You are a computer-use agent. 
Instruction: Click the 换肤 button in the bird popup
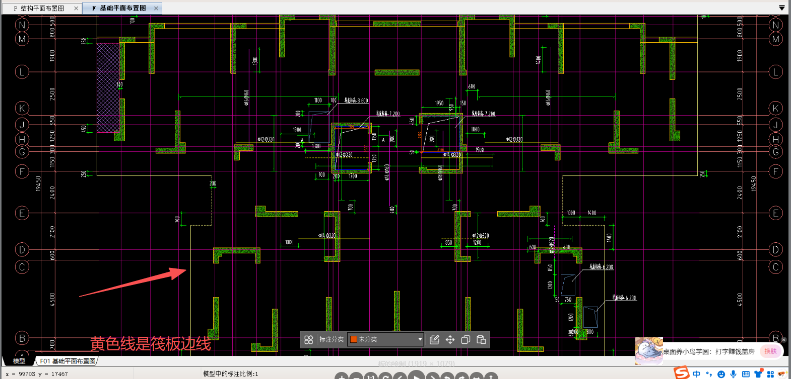click(770, 351)
